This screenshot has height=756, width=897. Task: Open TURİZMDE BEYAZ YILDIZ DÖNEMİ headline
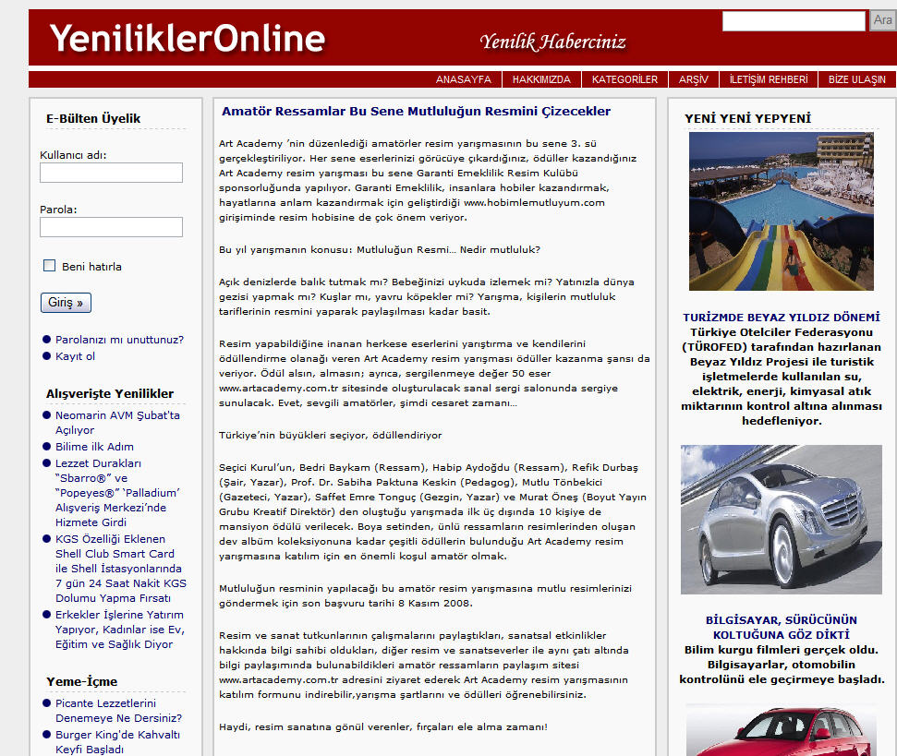click(x=781, y=317)
